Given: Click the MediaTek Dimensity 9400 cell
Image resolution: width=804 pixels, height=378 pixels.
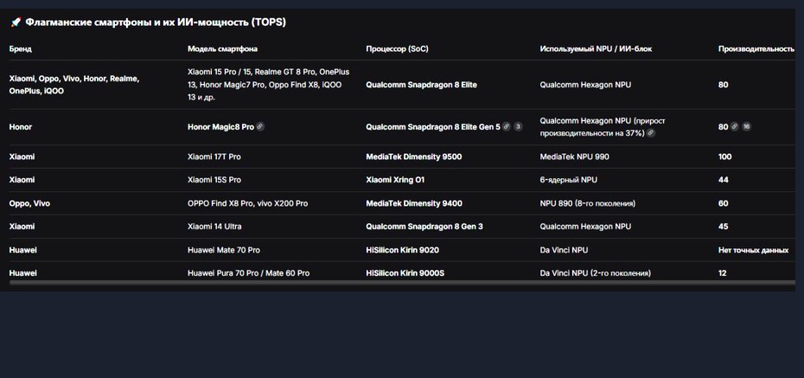Looking at the screenshot, I should (414, 203).
